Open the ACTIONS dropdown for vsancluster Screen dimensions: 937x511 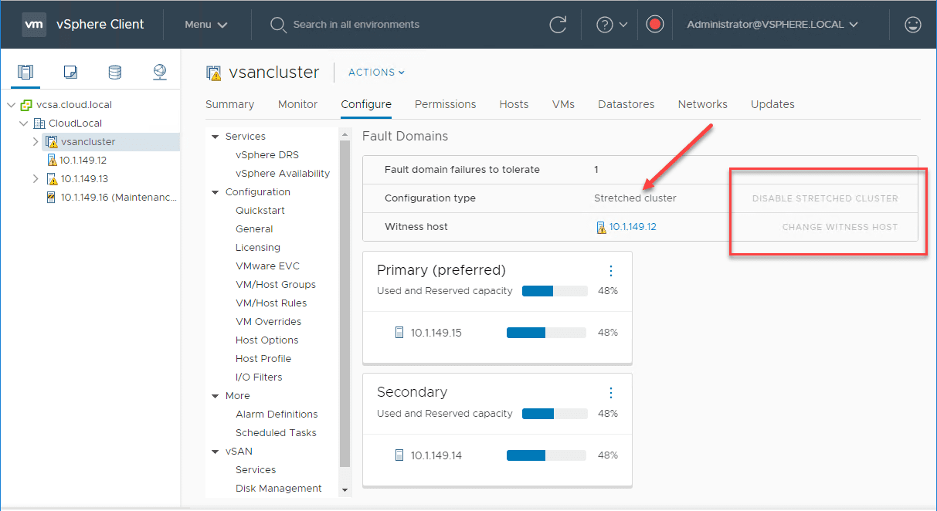[x=376, y=73]
